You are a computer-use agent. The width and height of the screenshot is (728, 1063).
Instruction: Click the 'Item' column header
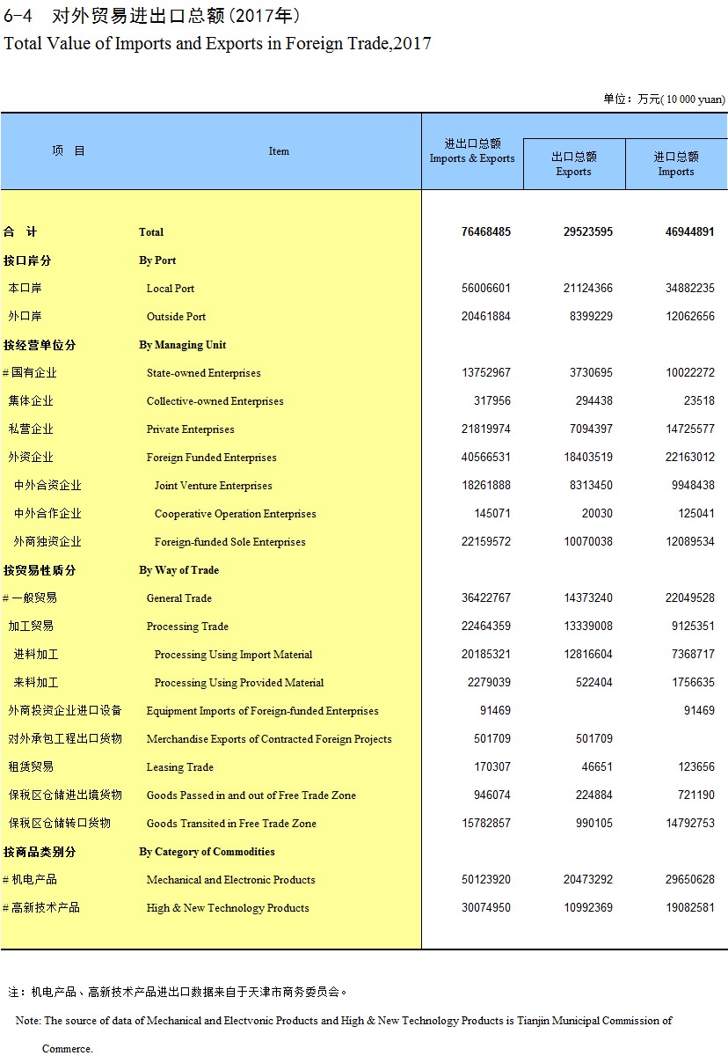[x=279, y=151]
